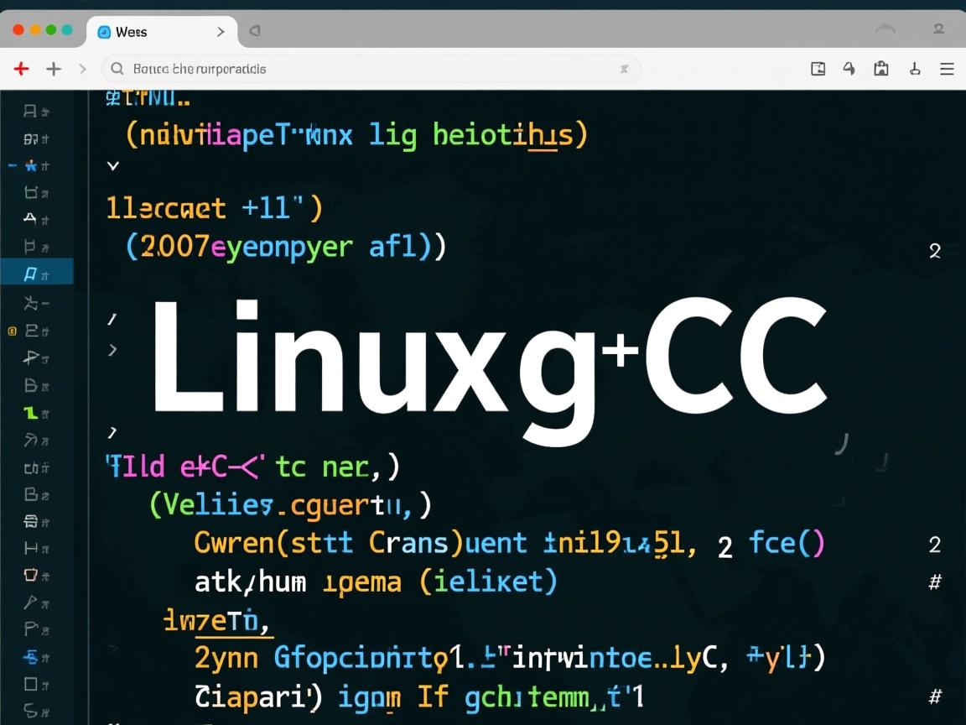Select the picture-in-picture icon in the toolbar
Viewport: 966px width, 725px height.
click(818, 69)
